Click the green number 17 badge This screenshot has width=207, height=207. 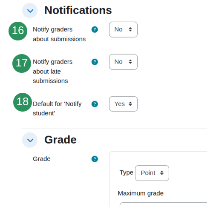22,63
